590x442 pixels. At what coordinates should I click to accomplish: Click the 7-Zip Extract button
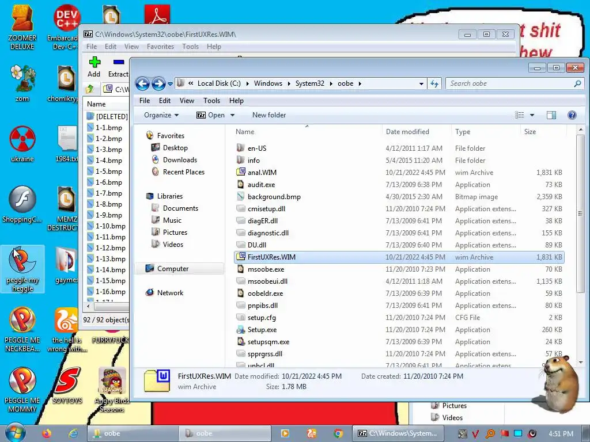tap(118, 67)
